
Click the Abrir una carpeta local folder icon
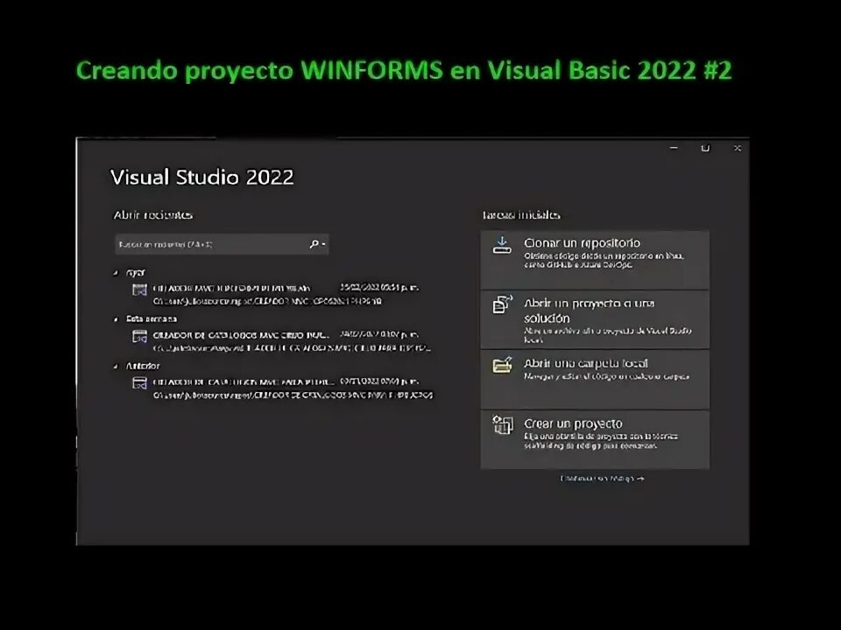tap(503, 366)
